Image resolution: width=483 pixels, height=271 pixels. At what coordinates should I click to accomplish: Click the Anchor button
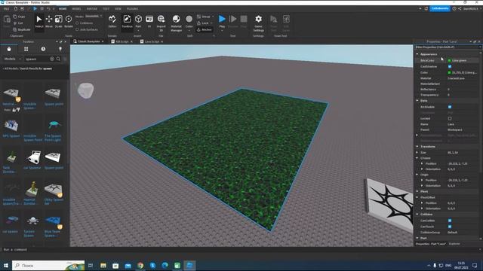tap(205, 30)
